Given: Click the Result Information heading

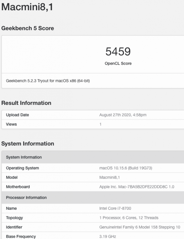Looking at the screenshot, I should (x=26, y=103).
